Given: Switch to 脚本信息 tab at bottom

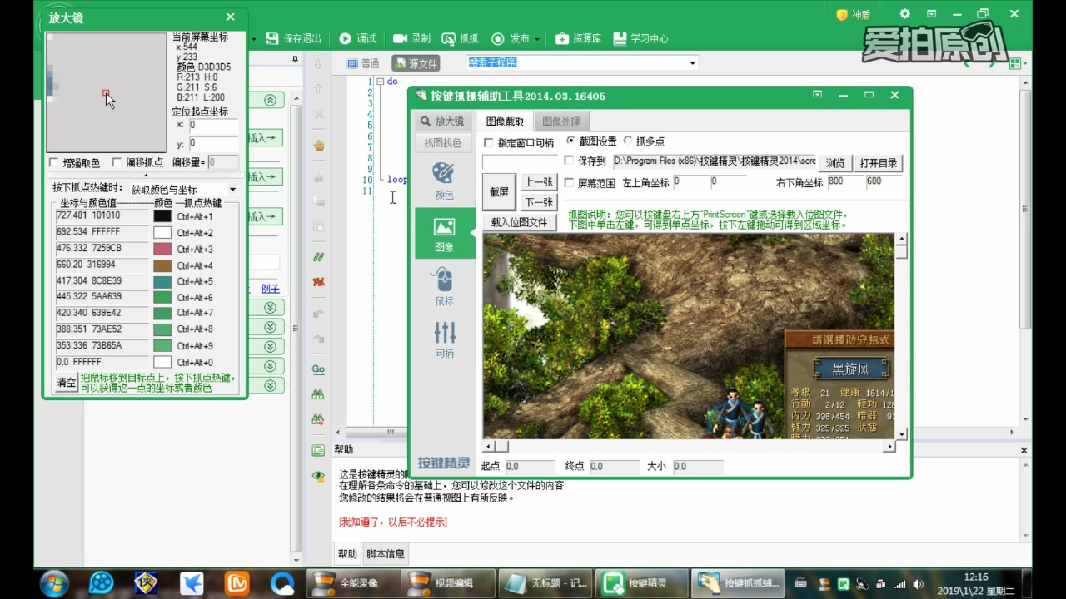Looking at the screenshot, I should point(386,554).
